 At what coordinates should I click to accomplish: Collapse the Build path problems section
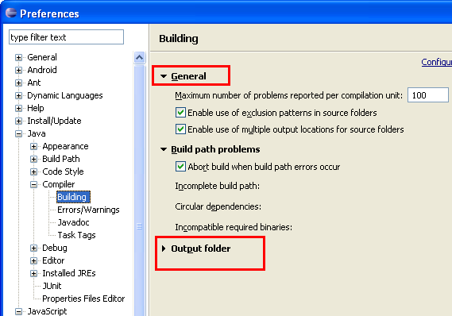click(x=164, y=149)
